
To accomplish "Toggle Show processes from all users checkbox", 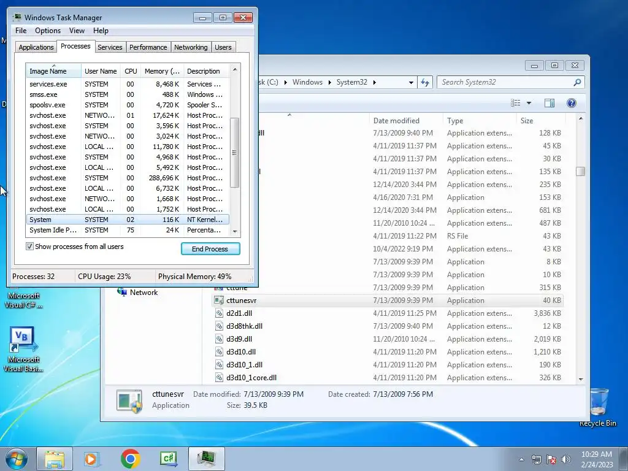I will [x=29, y=247].
